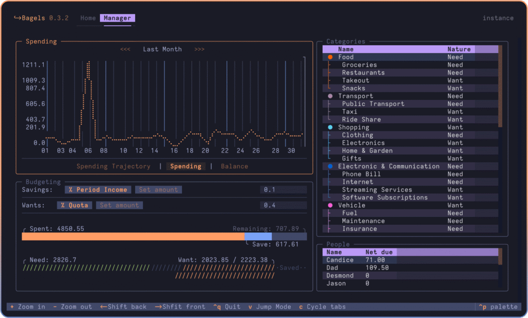The image size is (528, 318).
Task: Select the Shopping category row
Action: (410, 127)
